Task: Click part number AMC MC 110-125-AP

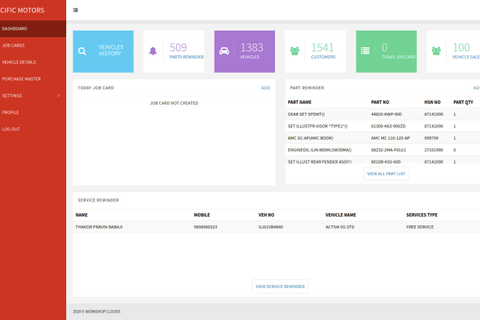Action: 391,138
